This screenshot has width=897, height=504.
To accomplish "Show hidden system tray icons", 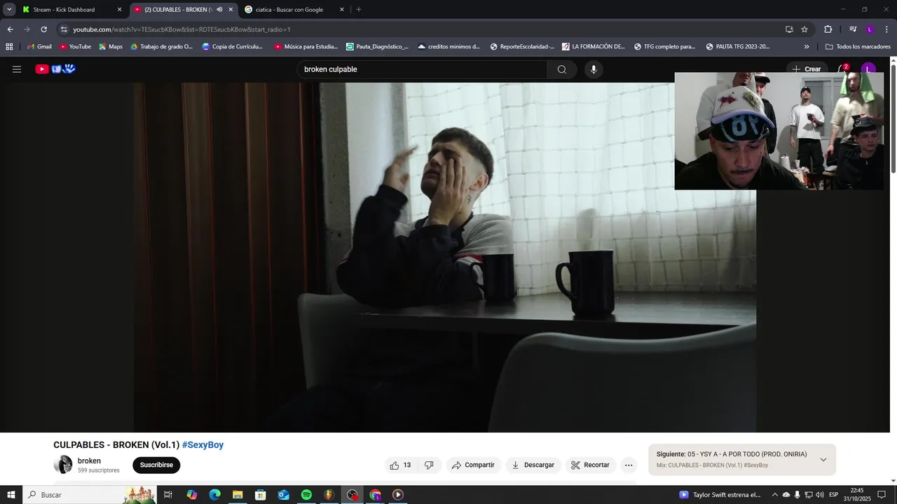I will [774, 495].
